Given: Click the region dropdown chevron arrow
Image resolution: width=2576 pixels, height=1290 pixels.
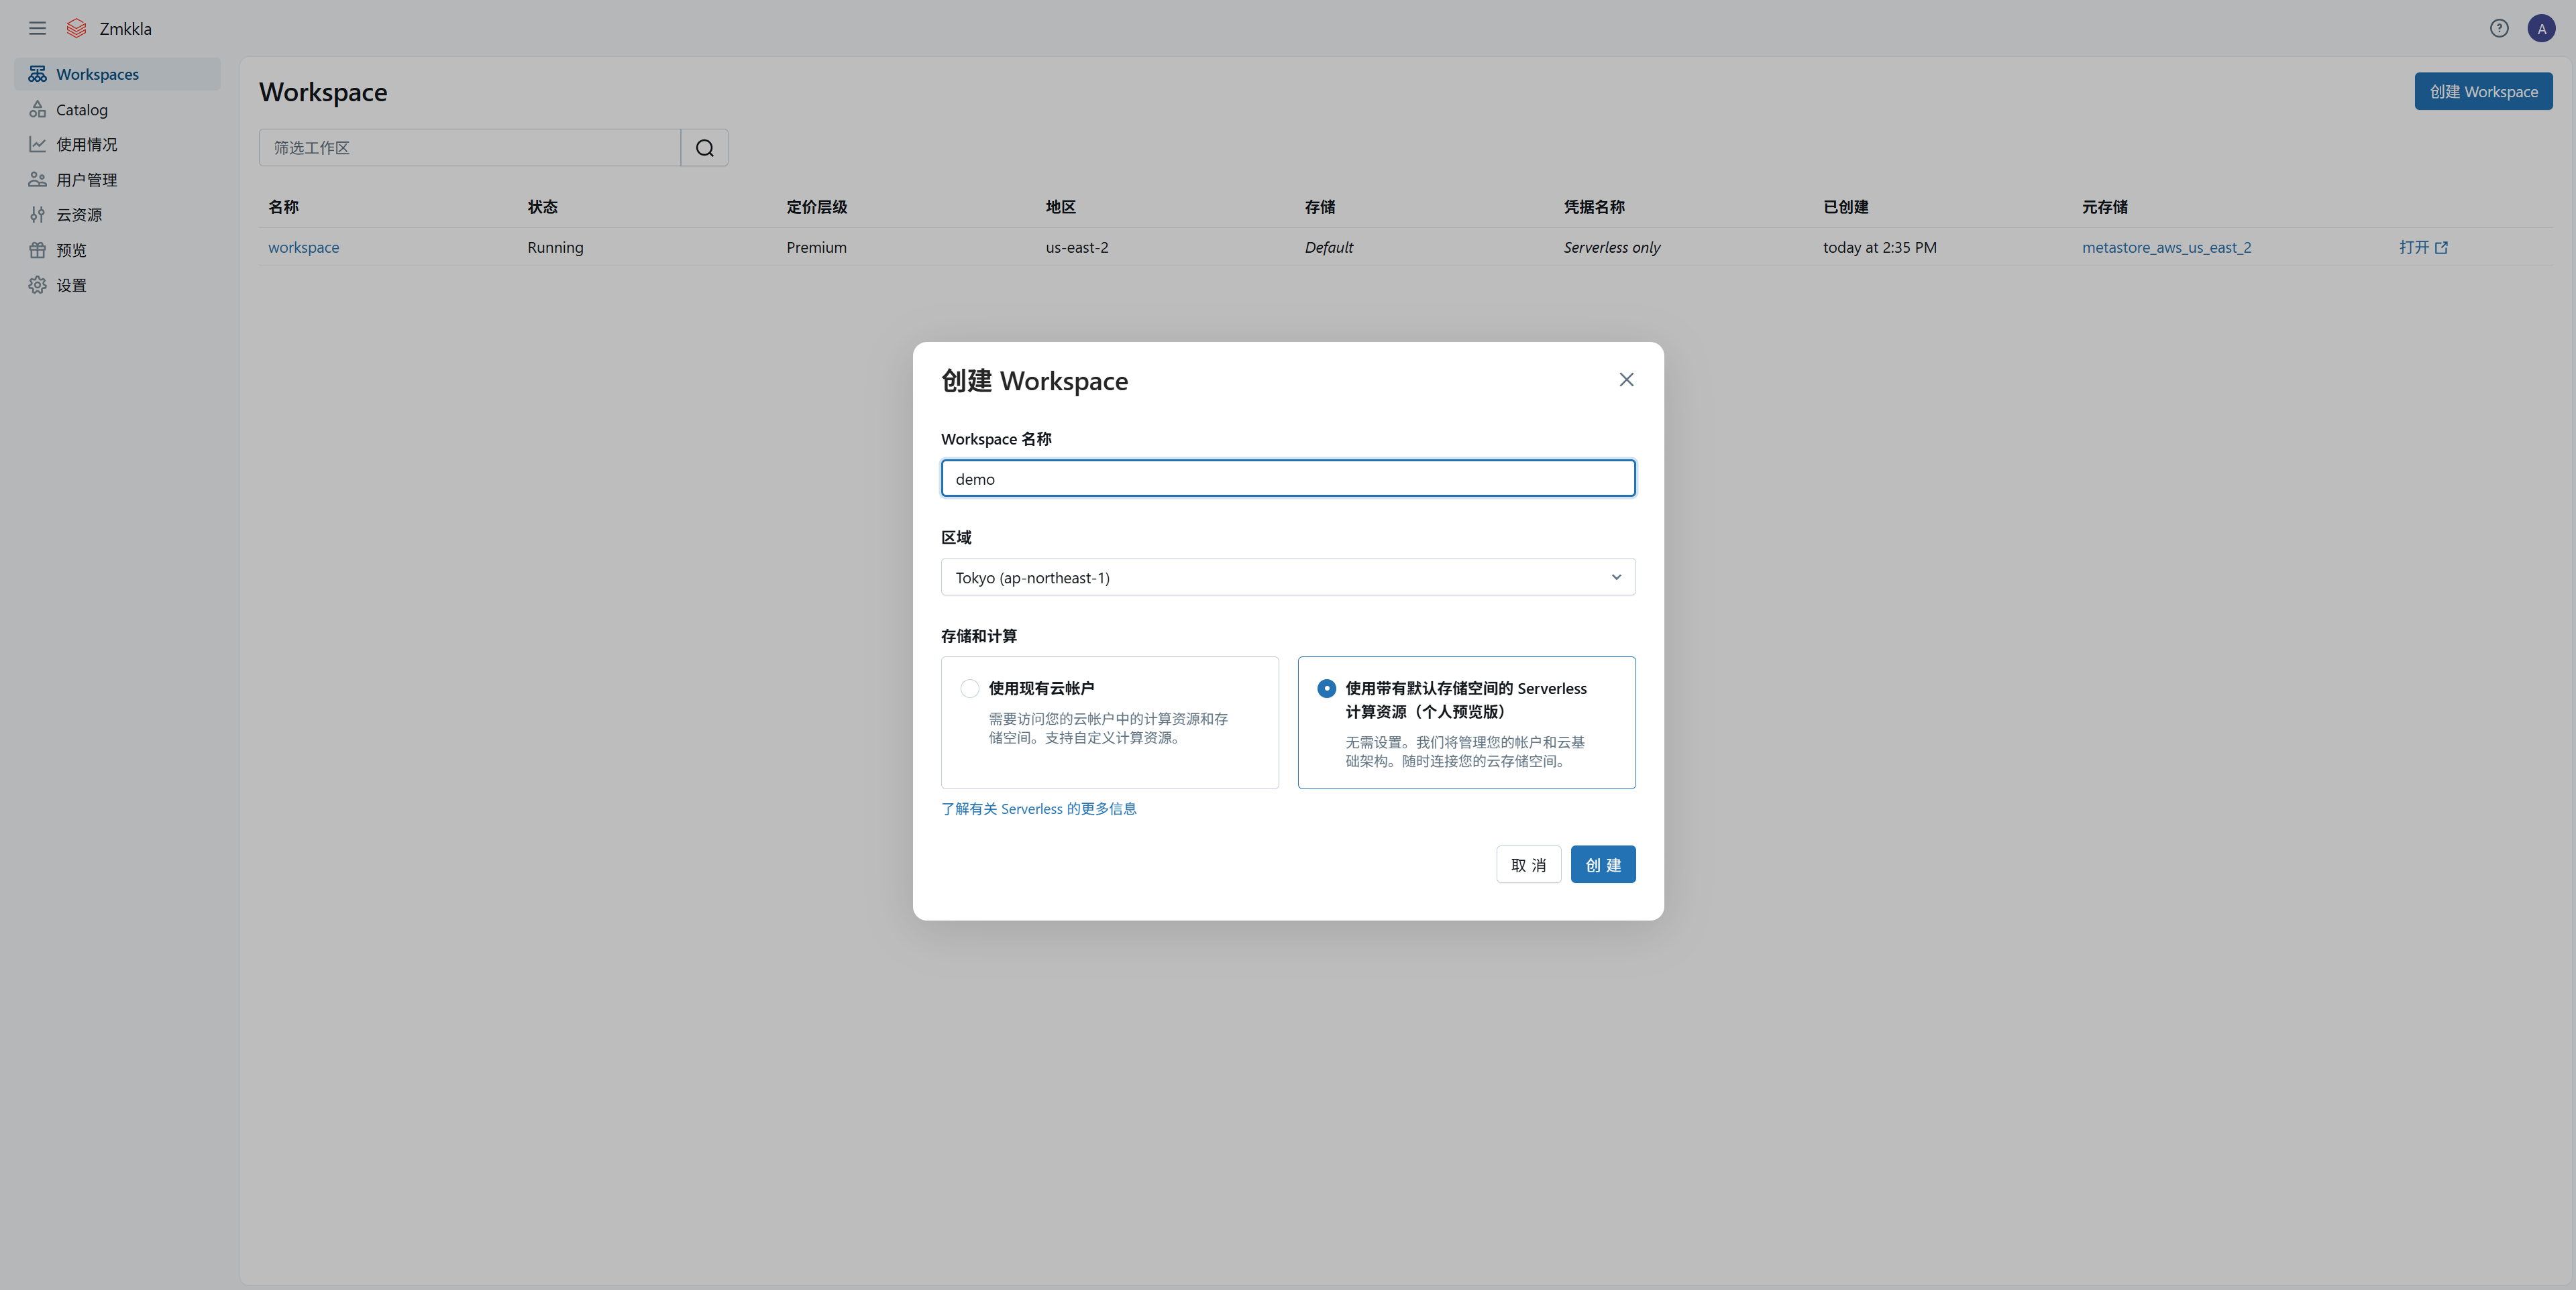Looking at the screenshot, I should click(x=1616, y=577).
